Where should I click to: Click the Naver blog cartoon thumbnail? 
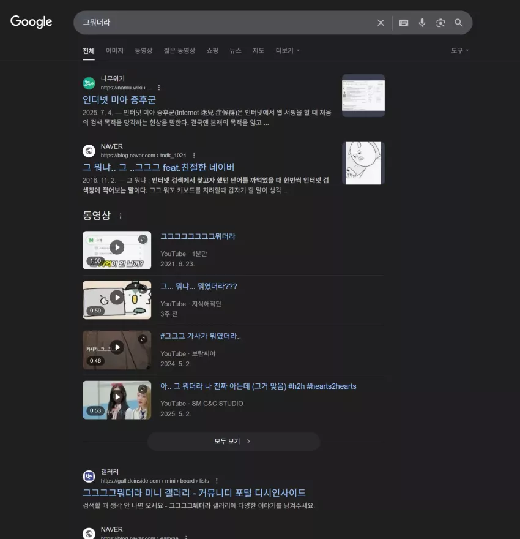coord(363,163)
